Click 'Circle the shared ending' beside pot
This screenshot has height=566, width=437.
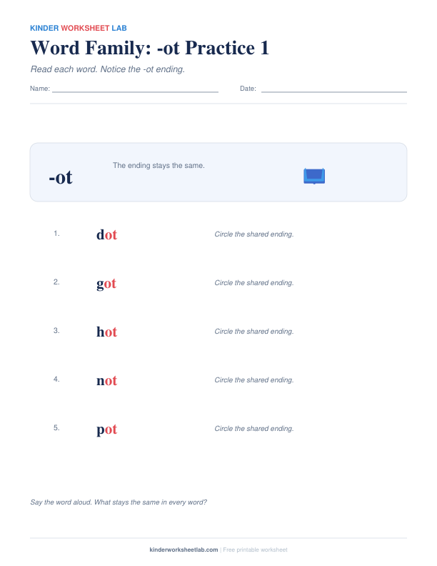click(x=254, y=429)
